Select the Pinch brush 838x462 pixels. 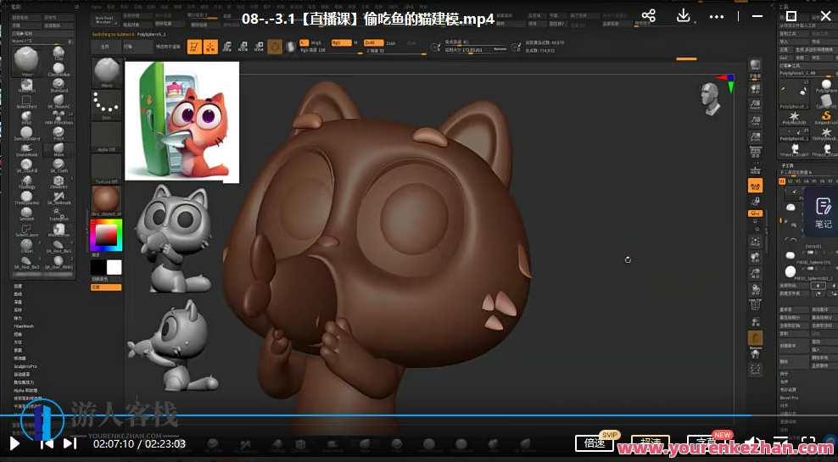coord(59,134)
